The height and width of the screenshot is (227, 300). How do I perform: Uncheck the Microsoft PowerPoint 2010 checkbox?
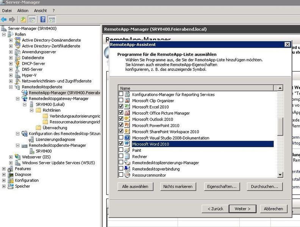tap(121, 125)
